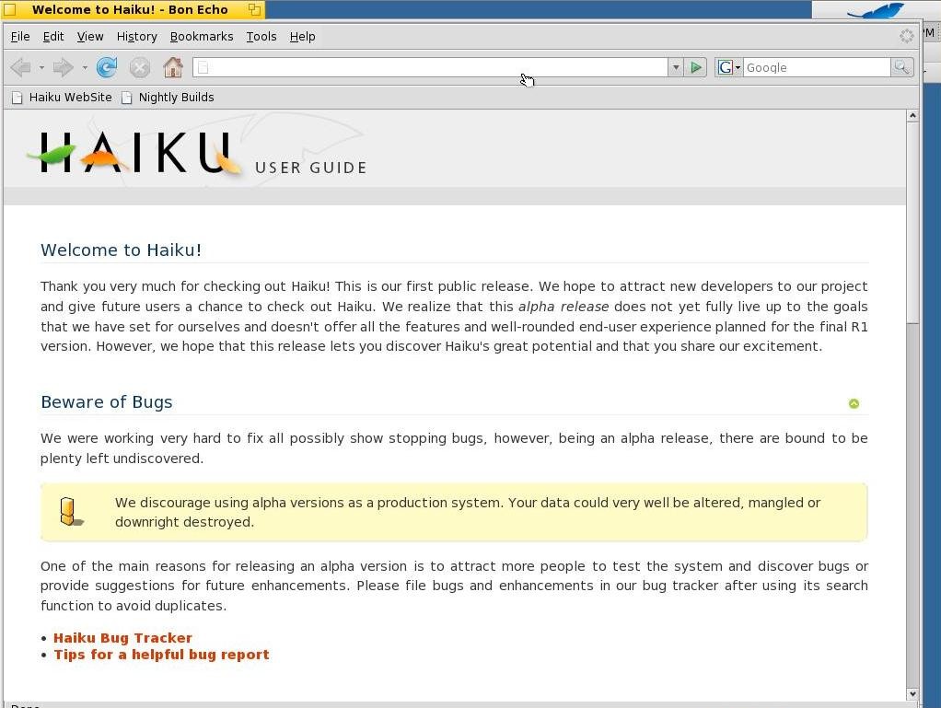This screenshot has width=941, height=708.
Task: Open the back history dropdown arrow
Action: point(41,68)
